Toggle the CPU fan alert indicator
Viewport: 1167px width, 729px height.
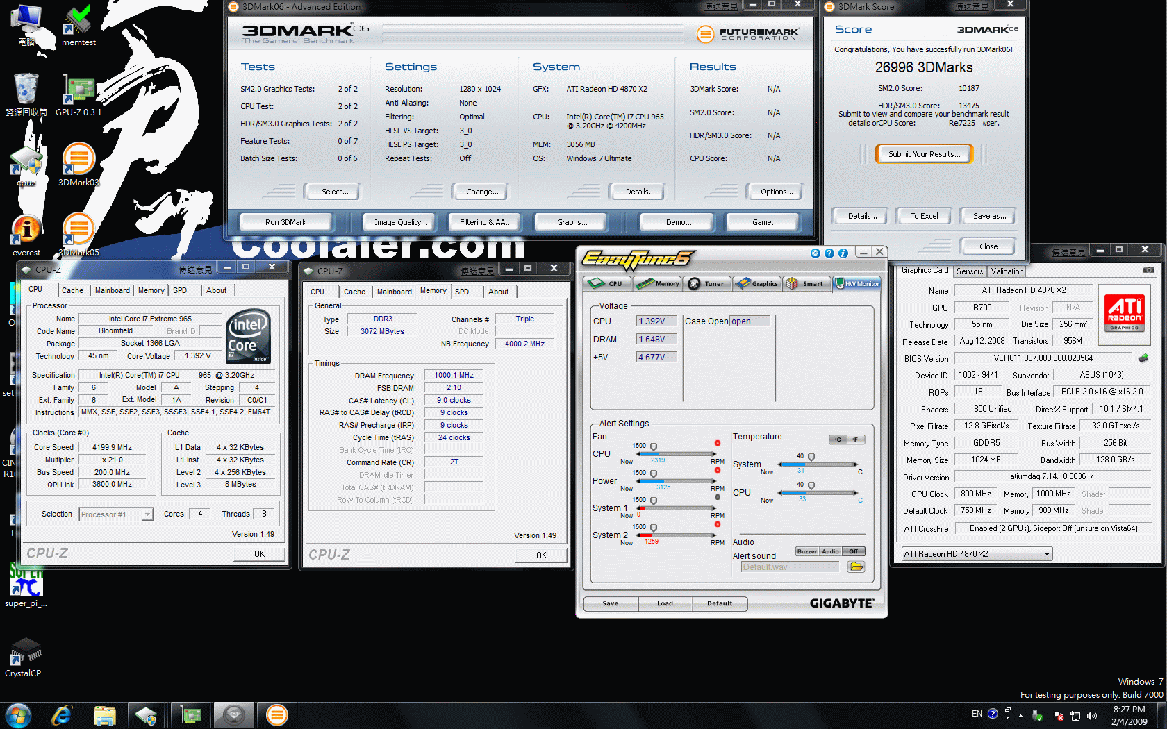[718, 443]
